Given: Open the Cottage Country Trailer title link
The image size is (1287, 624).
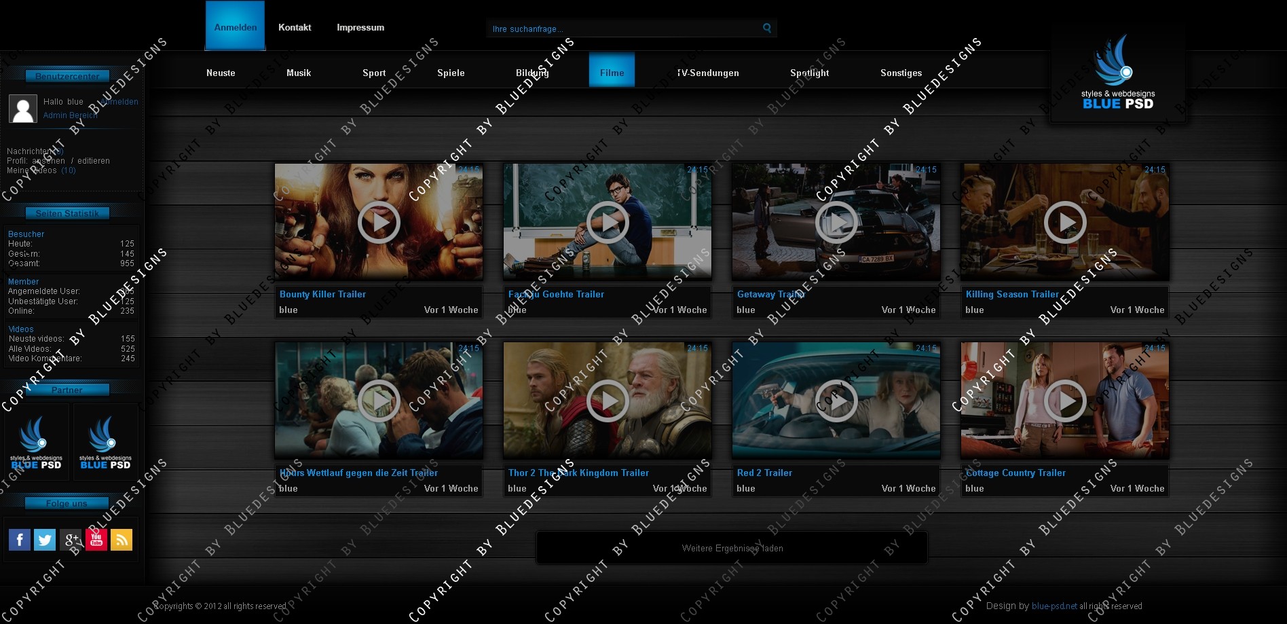Looking at the screenshot, I should click(x=1015, y=473).
